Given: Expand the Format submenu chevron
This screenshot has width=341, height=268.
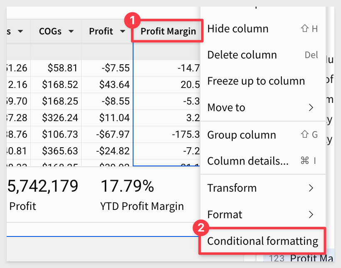Looking at the screenshot, I should pyautogui.click(x=311, y=214).
